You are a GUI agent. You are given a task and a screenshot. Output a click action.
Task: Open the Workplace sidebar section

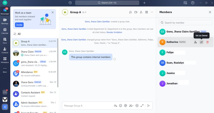coord(5,60)
